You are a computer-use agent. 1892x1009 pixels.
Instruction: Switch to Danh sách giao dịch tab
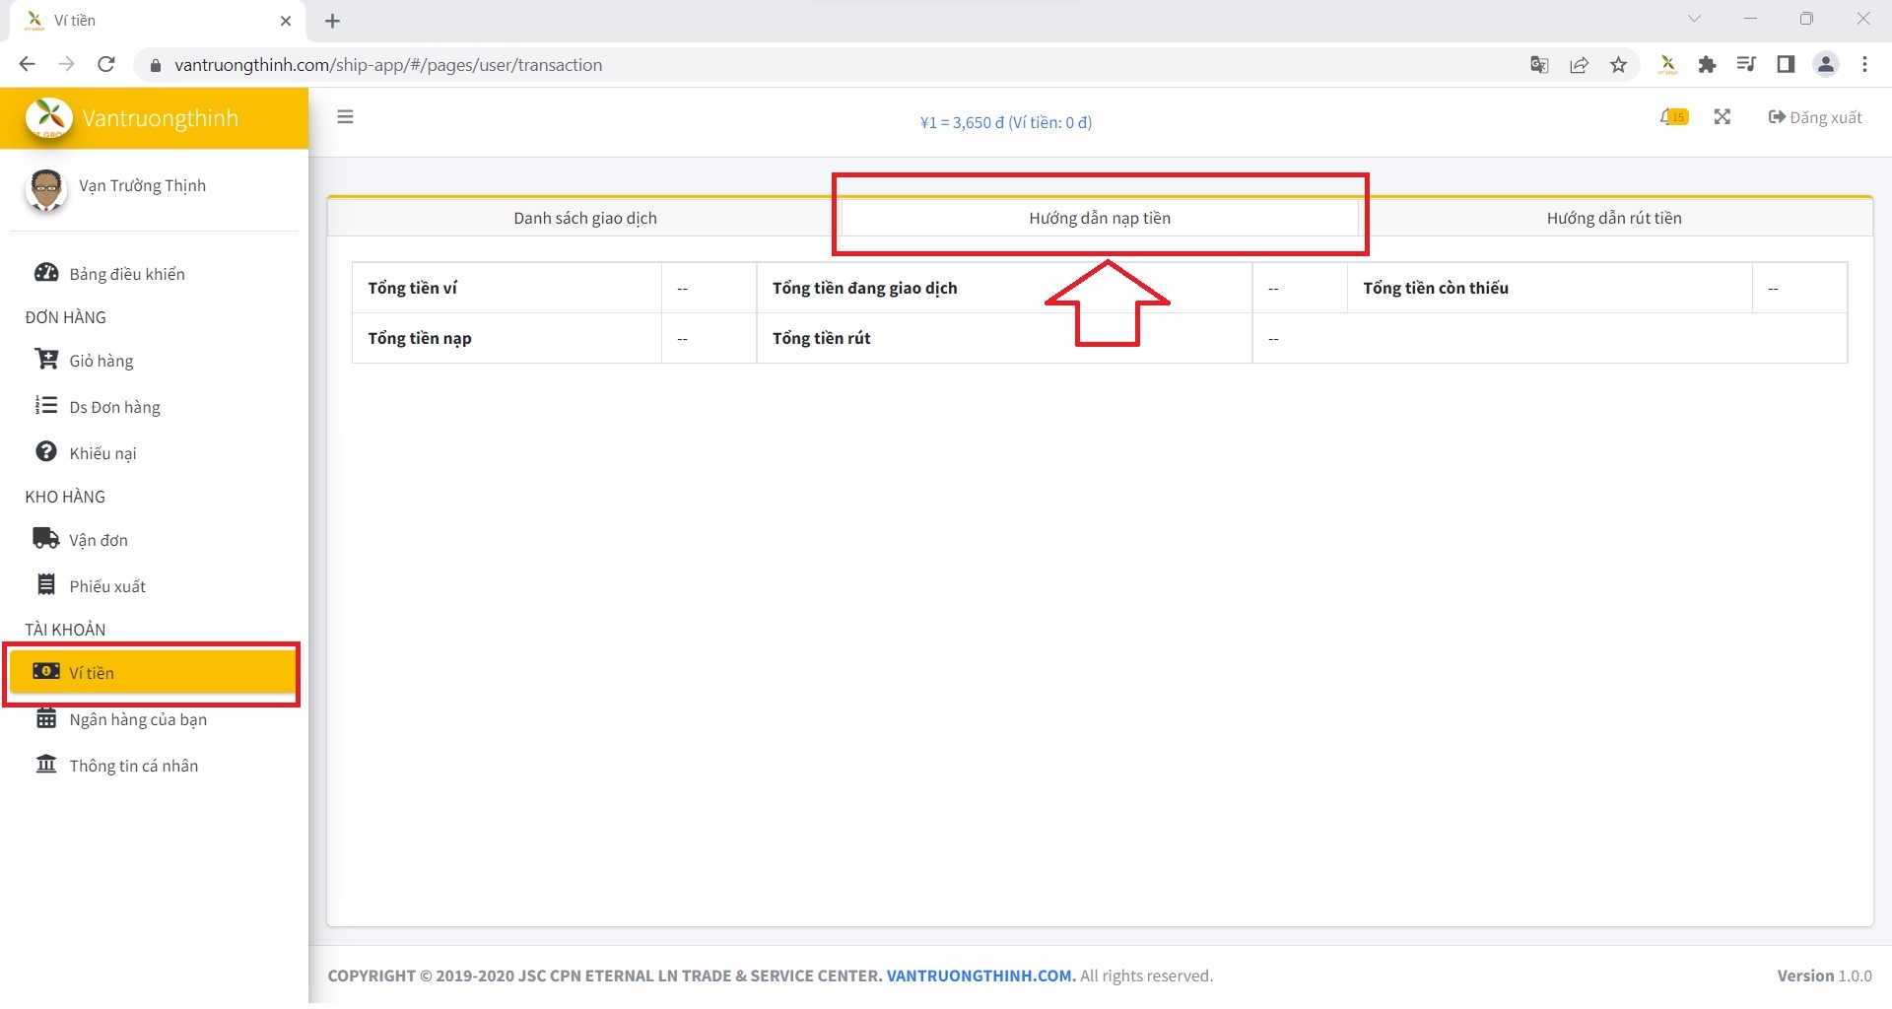click(584, 218)
